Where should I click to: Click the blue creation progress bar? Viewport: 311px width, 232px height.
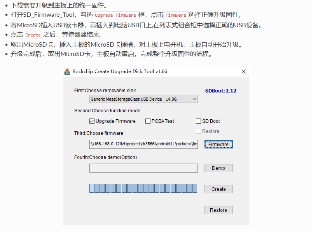[143, 188]
